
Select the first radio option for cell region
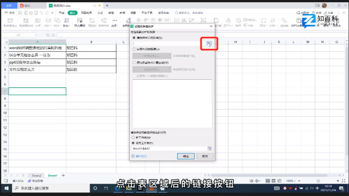coord(133,38)
